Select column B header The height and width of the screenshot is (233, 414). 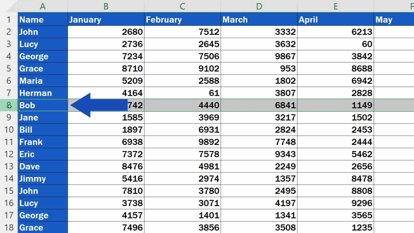point(106,6)
